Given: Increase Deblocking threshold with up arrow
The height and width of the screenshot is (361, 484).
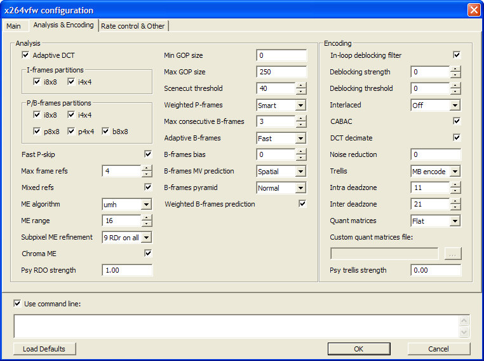Looking at the screenshot, I should 455,86.
